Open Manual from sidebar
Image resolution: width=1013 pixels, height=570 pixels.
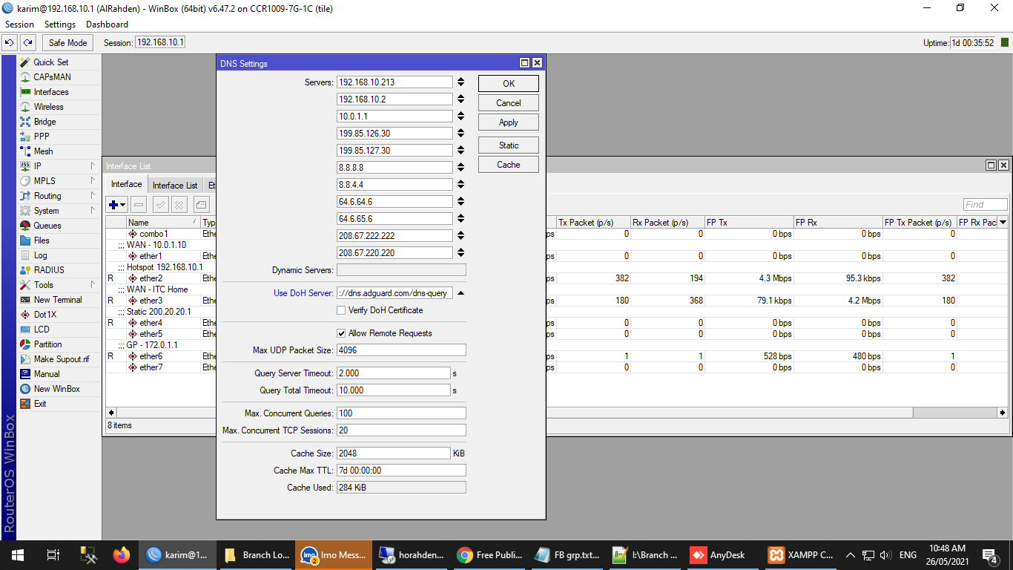point(47,374)
